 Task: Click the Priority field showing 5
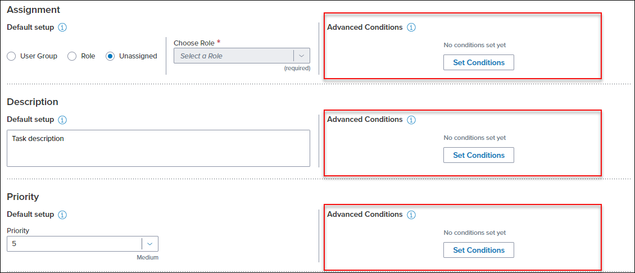tap(83, 244)
